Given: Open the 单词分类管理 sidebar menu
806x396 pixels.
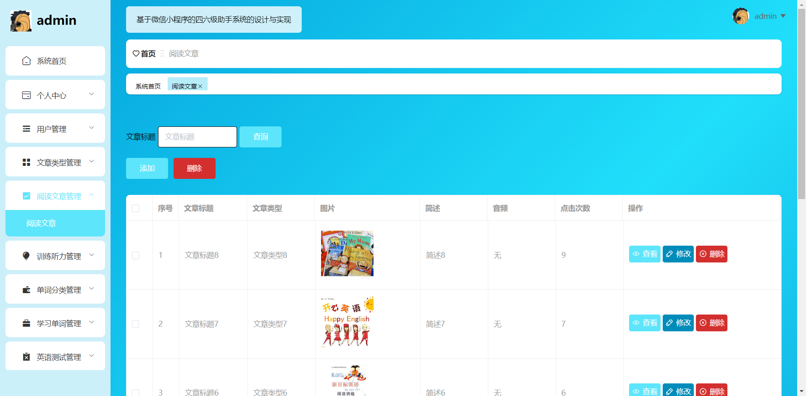Looking at the screenshot, I should (x=55, y=289).
